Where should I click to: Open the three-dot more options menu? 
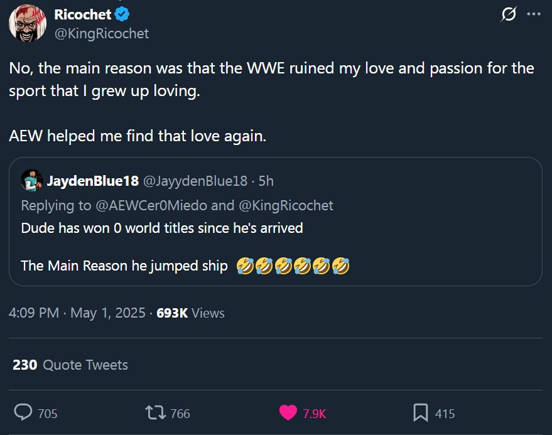(533, 14)
